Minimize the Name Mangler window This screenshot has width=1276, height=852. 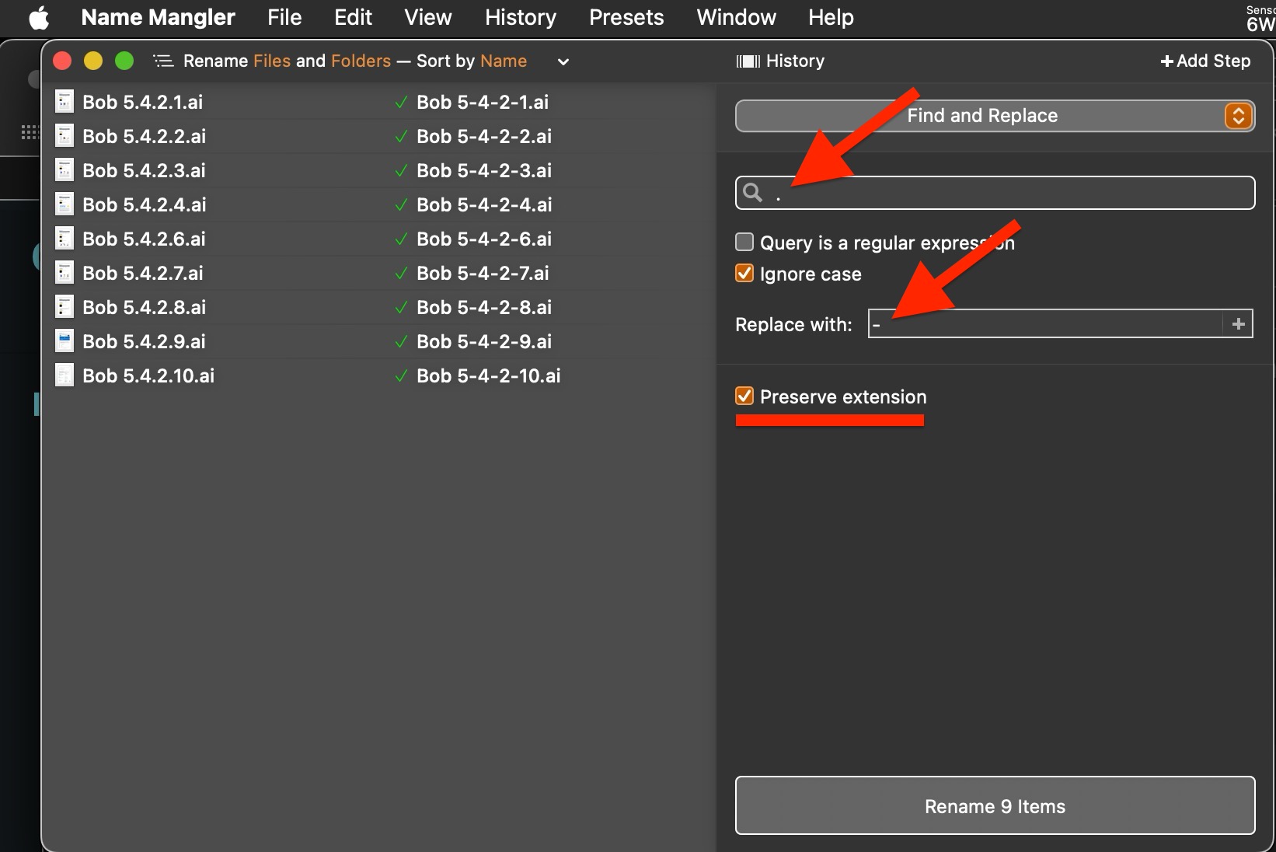(93, 61)
